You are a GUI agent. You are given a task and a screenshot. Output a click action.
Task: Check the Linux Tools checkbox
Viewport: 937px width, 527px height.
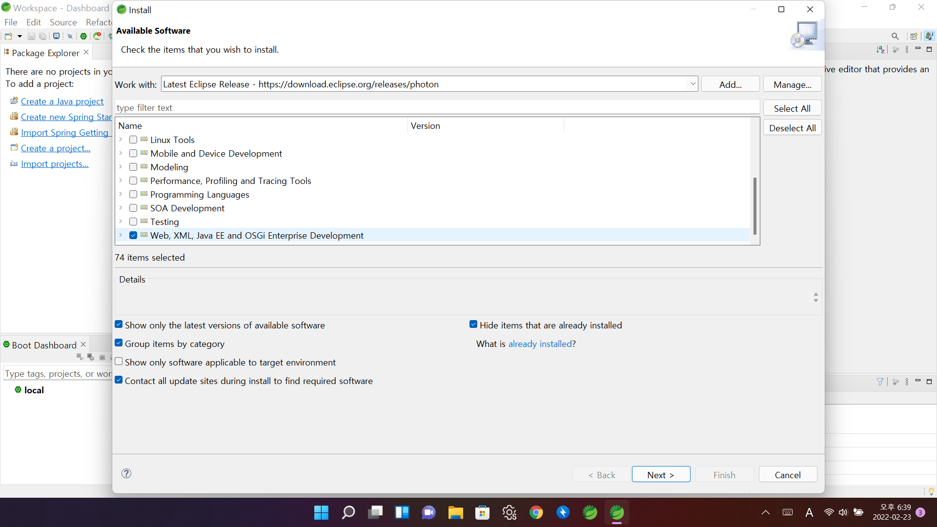tap(133, 140)
